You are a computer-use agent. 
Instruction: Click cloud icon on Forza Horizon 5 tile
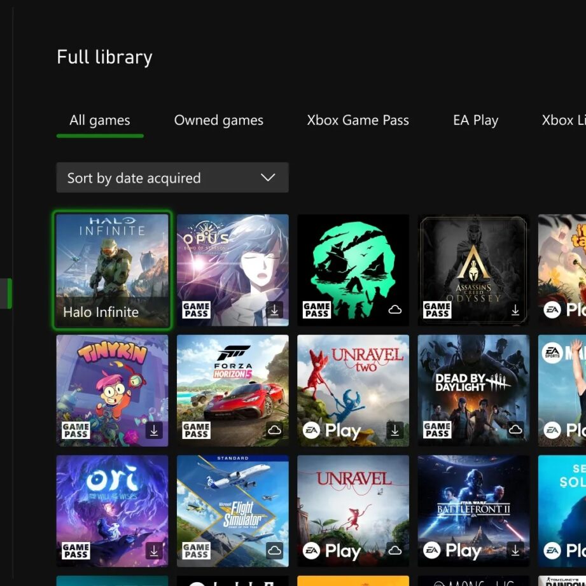click(274, 431)
